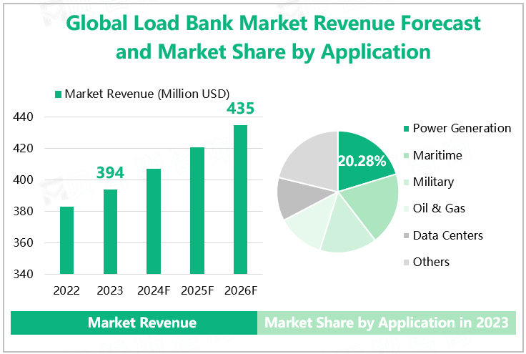
Task: Click the 435 data label
Action: 240,109
